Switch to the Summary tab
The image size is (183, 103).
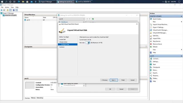(x=27, y=98)
